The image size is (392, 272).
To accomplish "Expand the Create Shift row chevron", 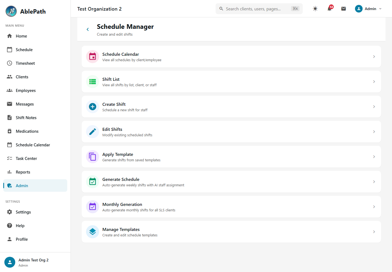I will (x=374, y=107).
